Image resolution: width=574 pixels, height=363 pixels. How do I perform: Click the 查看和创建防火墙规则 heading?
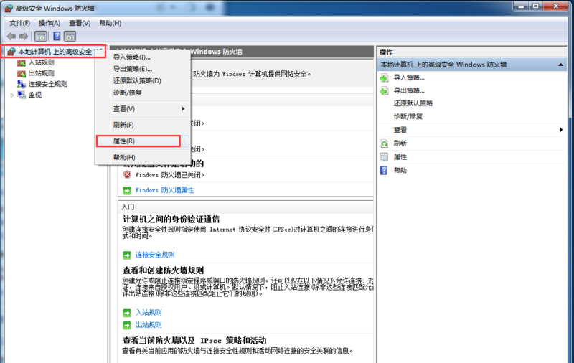pos(163,270)
